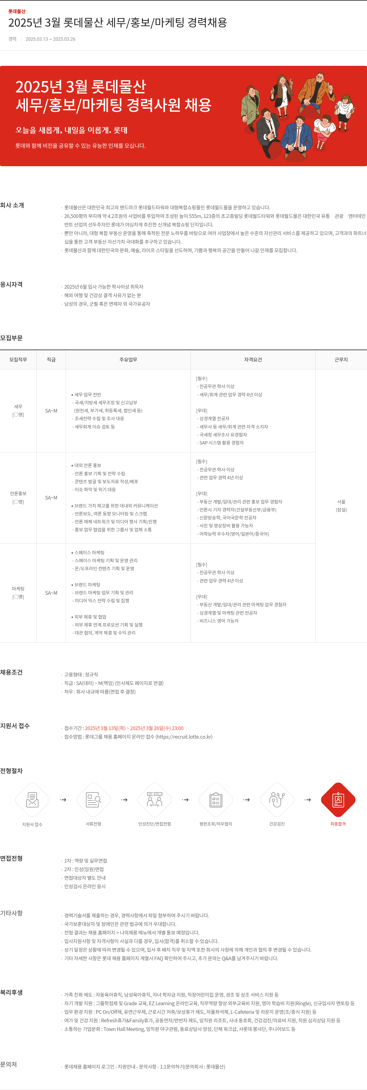Click the 스페이스 마케팅 bullet heading
Image resolution: width=367 pixels, height=1090 pixels.
(88, 552)
